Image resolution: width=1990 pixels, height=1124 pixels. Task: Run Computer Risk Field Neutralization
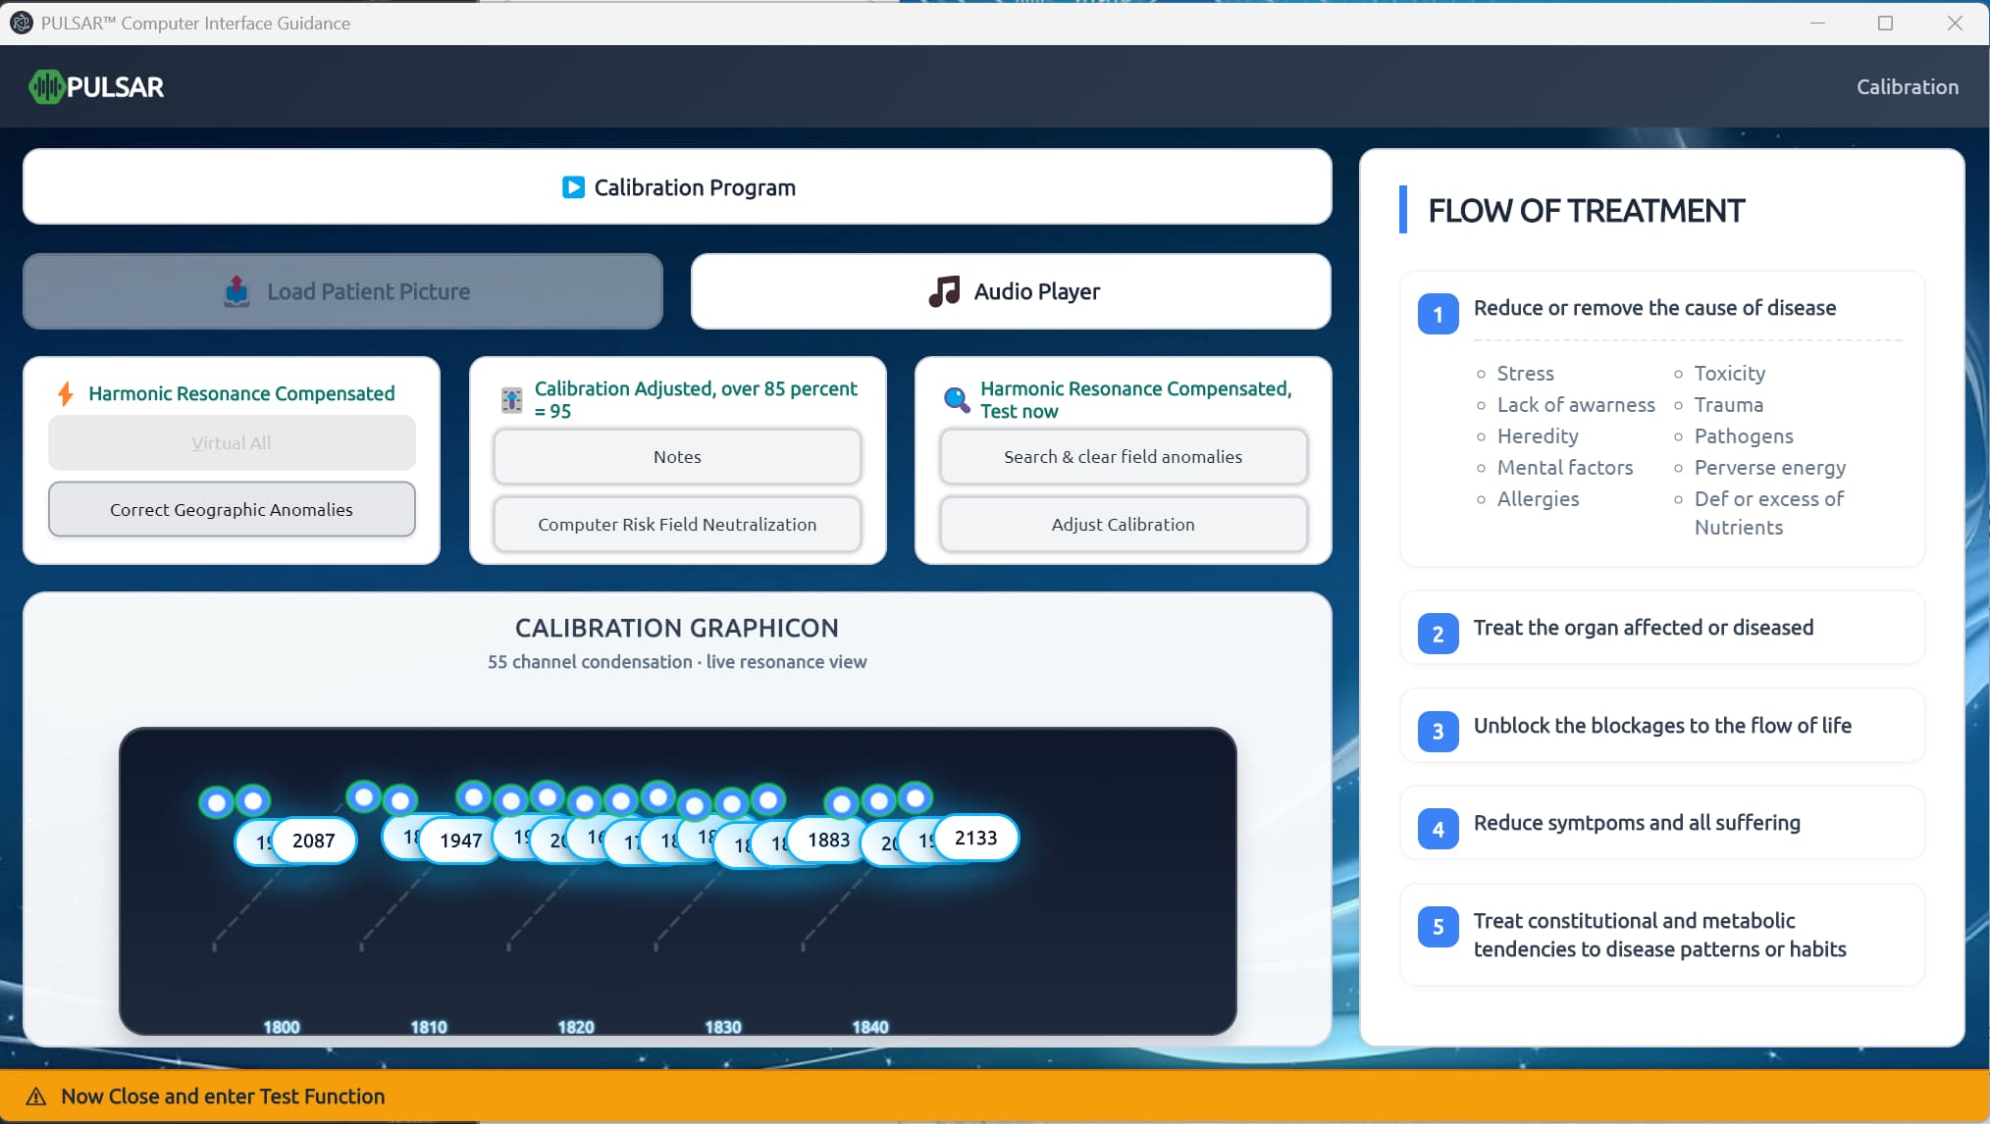pyautogui.click(x=677, y=524)
